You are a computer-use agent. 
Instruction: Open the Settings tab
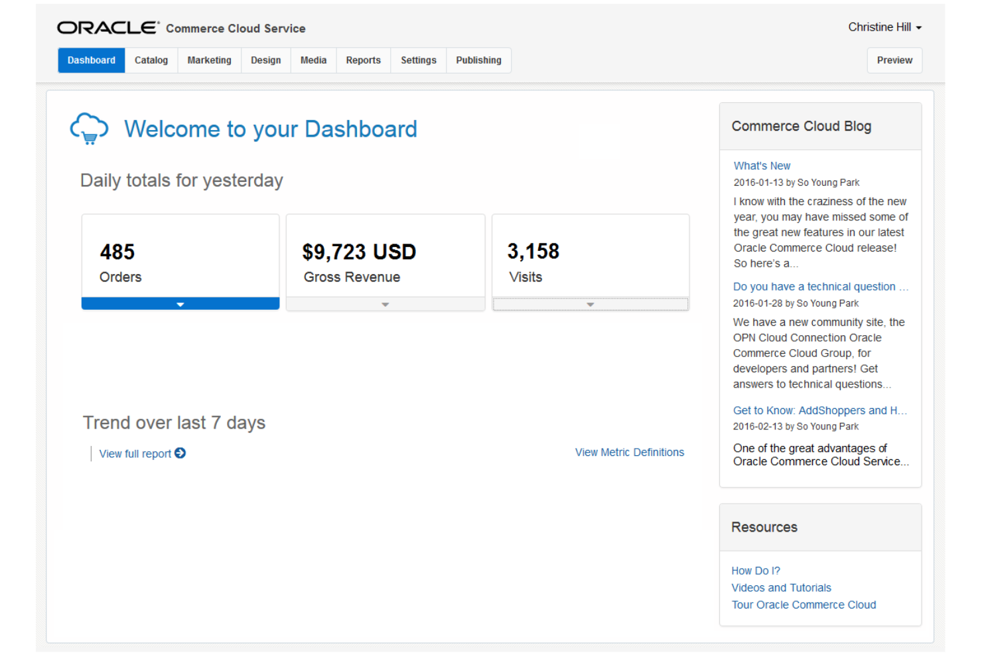[x=419, y=60]
